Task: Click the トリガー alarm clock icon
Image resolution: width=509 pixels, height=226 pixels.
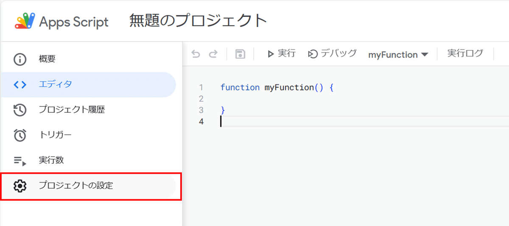Action: click(x=20, y=135)
